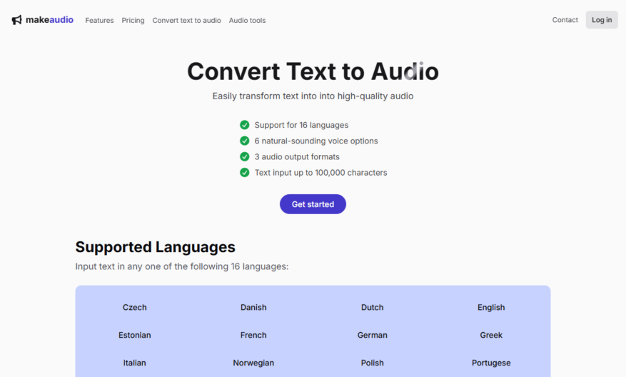Viewport: 626px width, 377px height.
Task: Click the Get started button
Action: tap(313, 204)
